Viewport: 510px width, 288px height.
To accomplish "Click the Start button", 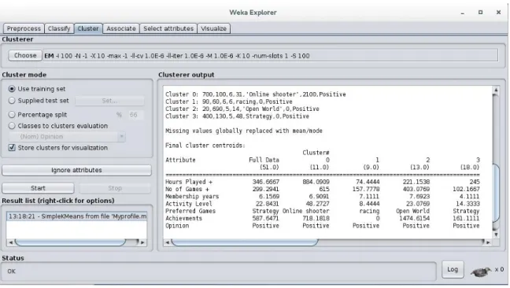I will point(38,188).
